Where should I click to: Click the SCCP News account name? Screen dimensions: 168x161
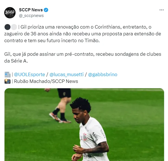pyautogui.click(x=31, y=10)
